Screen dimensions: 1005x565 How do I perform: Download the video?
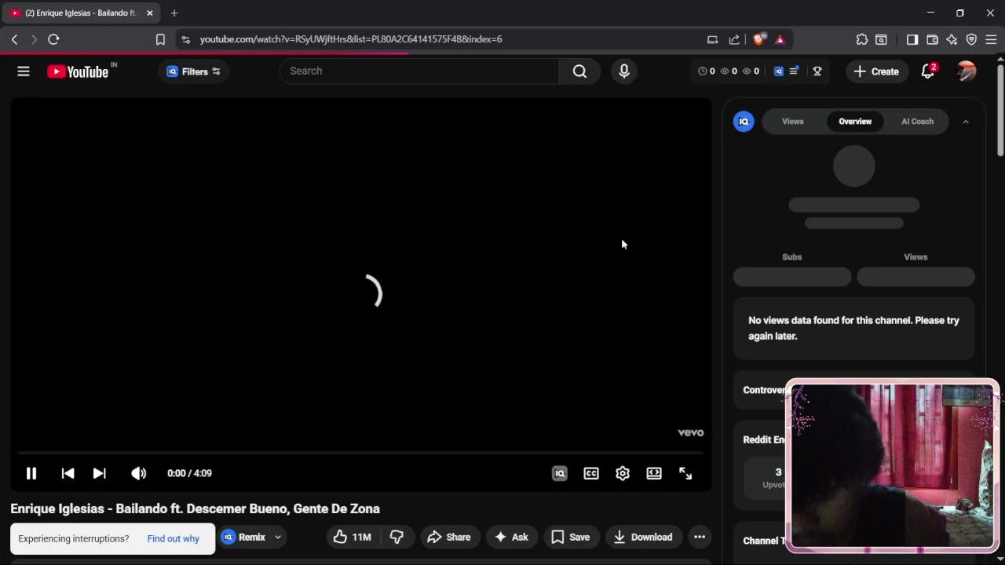(x=643, y=537)
